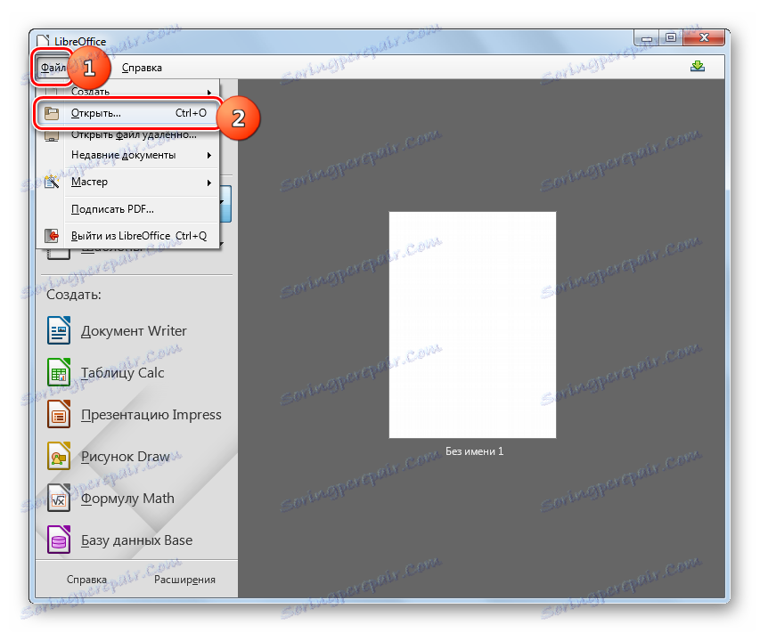The image size is (760, 633).
Task: Click the Расширения button at bottom
Action: coord(184,580)
